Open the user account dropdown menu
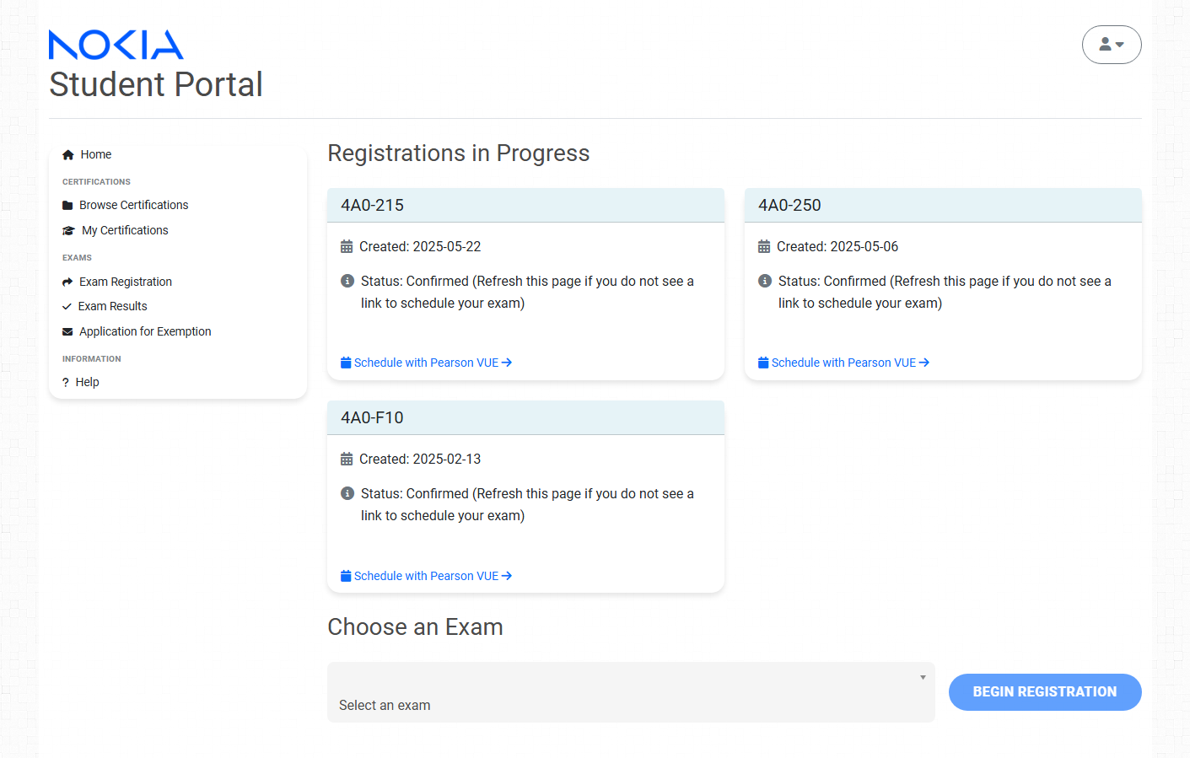Image resolution: width=1190 pixels, height=758 pixels. pyautogui.click(x=1112, y=45)
